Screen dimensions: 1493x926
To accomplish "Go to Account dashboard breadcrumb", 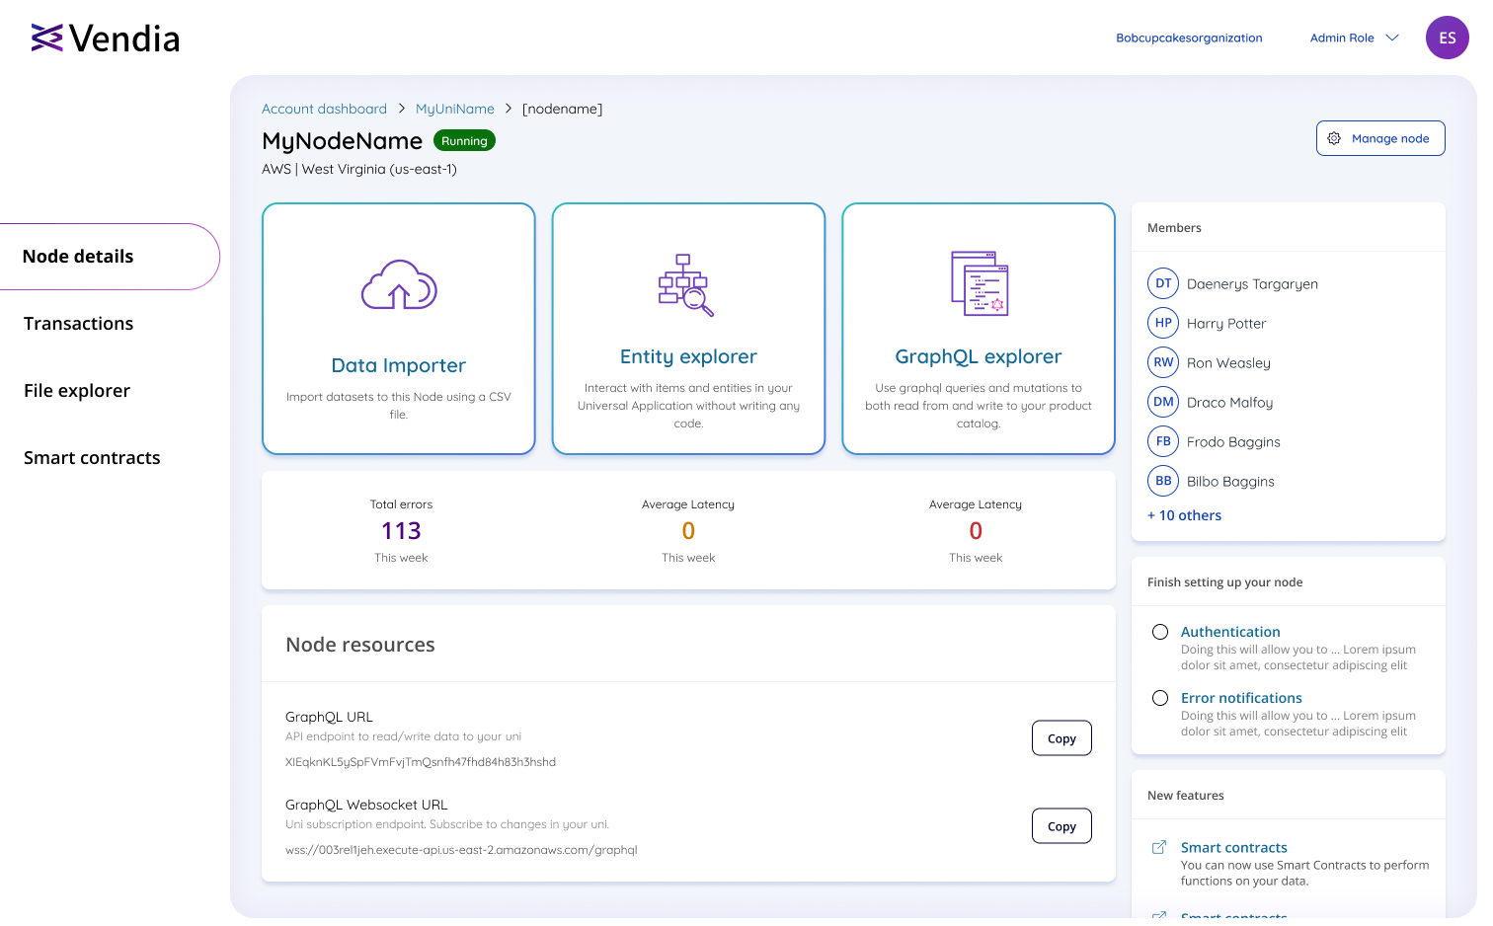I will pyautogui.click(x=324, y=109).
